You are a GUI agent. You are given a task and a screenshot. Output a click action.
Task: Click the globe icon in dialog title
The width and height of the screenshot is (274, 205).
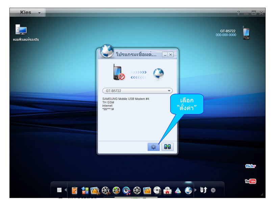107,51
